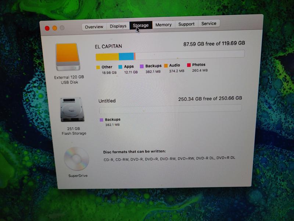Click the blue segment of EL CAPITAN bar
This screenshot has width=294, height=221.
[126, 56]
